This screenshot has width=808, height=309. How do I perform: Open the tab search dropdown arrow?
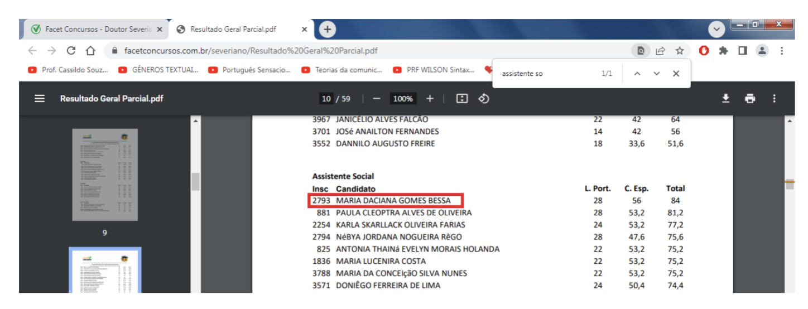click(716, 29)
